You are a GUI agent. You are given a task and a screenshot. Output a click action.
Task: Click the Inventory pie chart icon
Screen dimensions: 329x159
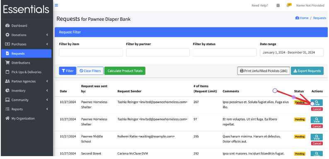pos(7,90)
